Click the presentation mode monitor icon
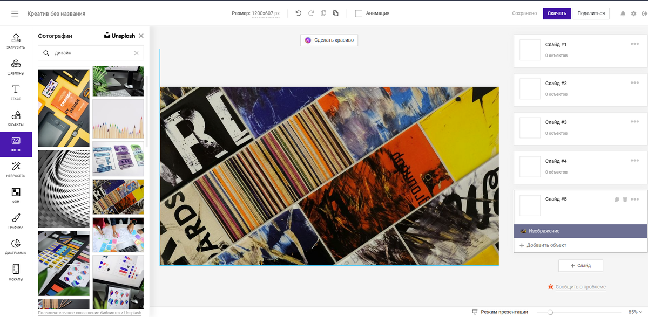The width and height of the screenshot is (648, 317). pyautogui.click(x=475, y=312)
